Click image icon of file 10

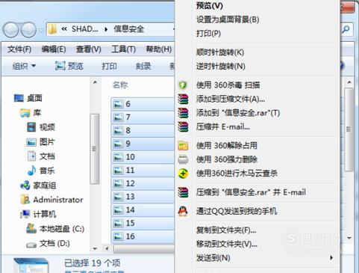point(118,157)
